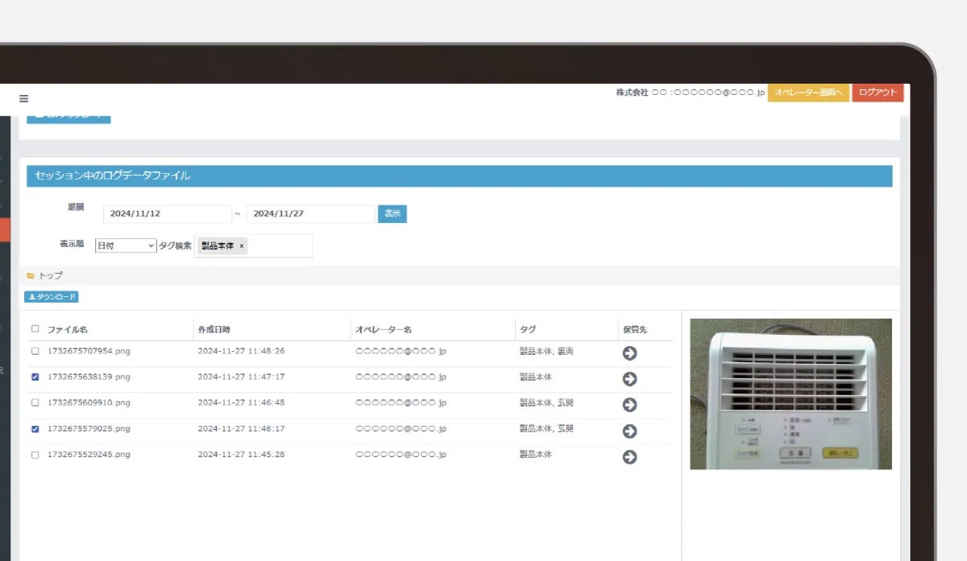Toggle the select-all checkbox in header

click(35, 328)
